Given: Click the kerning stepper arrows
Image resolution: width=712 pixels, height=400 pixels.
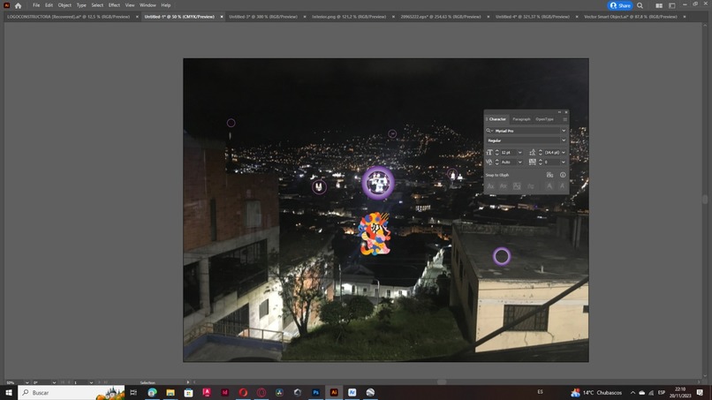Looking at the screenshot, I should (x=497, y=162).
